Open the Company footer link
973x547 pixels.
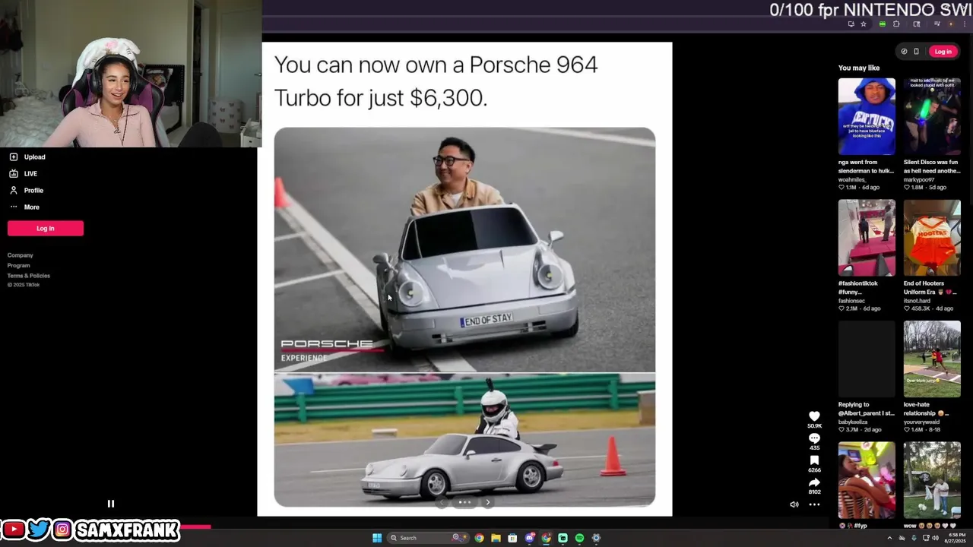[21, 255]
